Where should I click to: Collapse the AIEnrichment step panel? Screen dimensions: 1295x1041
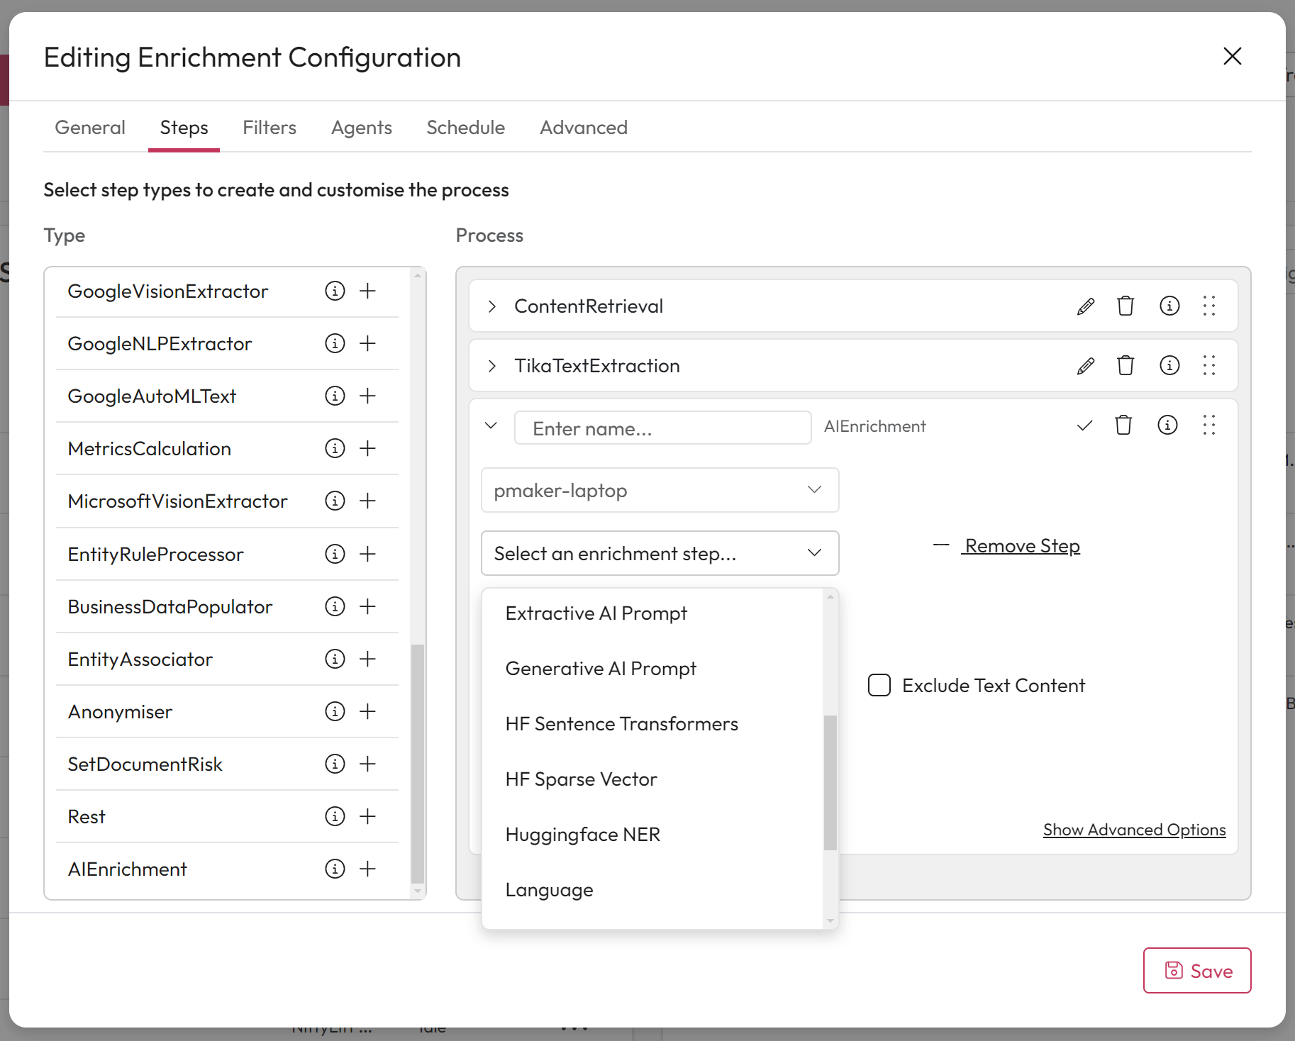(491, 425)
